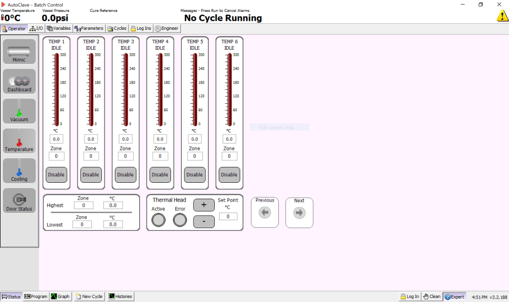Disable the TEMP 4 sensor

[x=160, y=175]
